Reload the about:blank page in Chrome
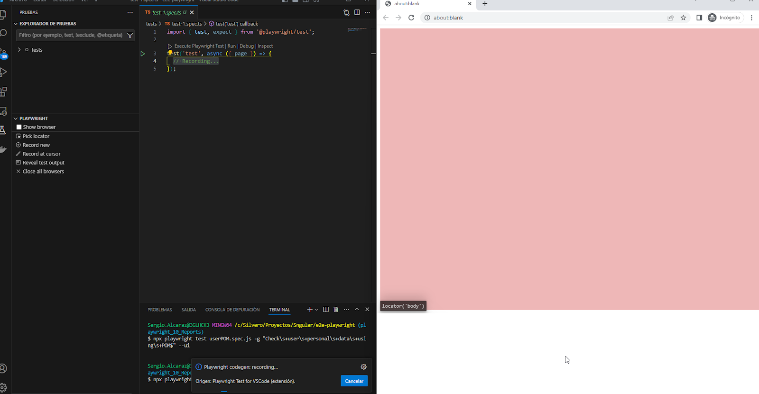This screenshot has width=759, height=394. tap(411, 18)
